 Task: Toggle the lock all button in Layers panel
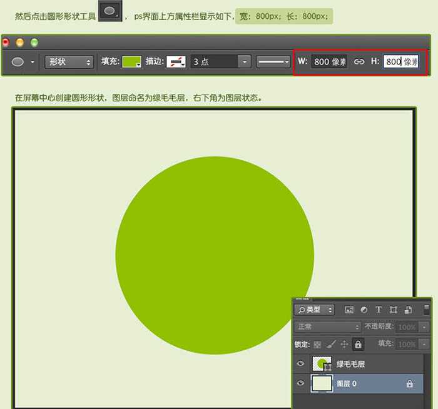click(x=358, y=344)
